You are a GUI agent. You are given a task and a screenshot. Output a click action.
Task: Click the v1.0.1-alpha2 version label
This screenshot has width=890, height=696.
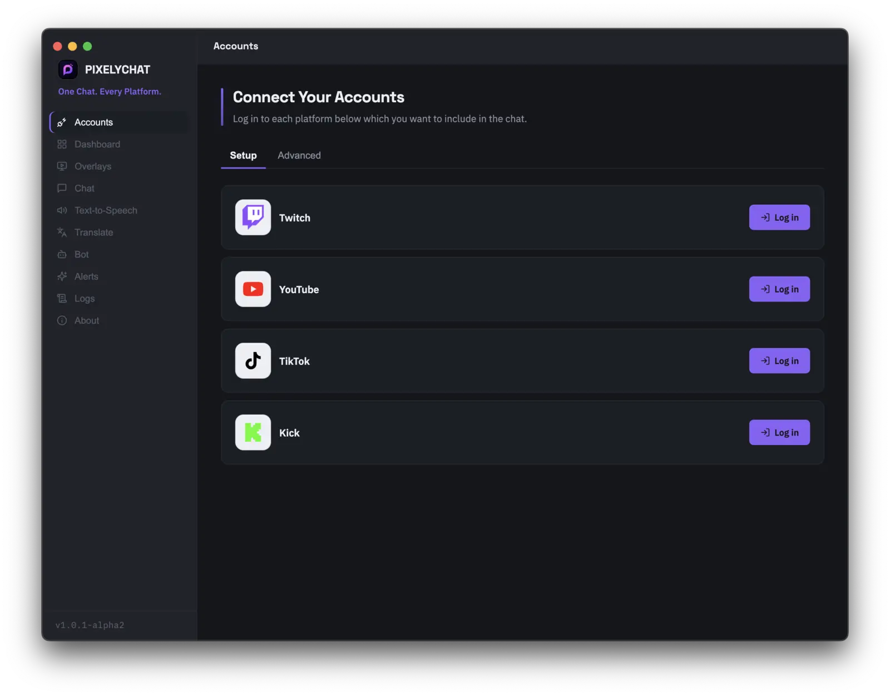[x=90, y=625]
